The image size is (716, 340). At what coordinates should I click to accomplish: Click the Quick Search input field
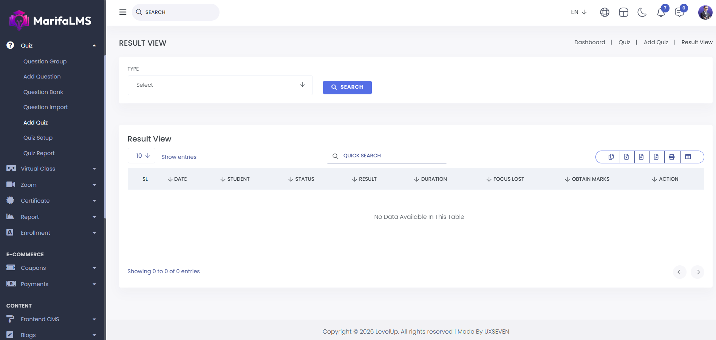point(393,156)
